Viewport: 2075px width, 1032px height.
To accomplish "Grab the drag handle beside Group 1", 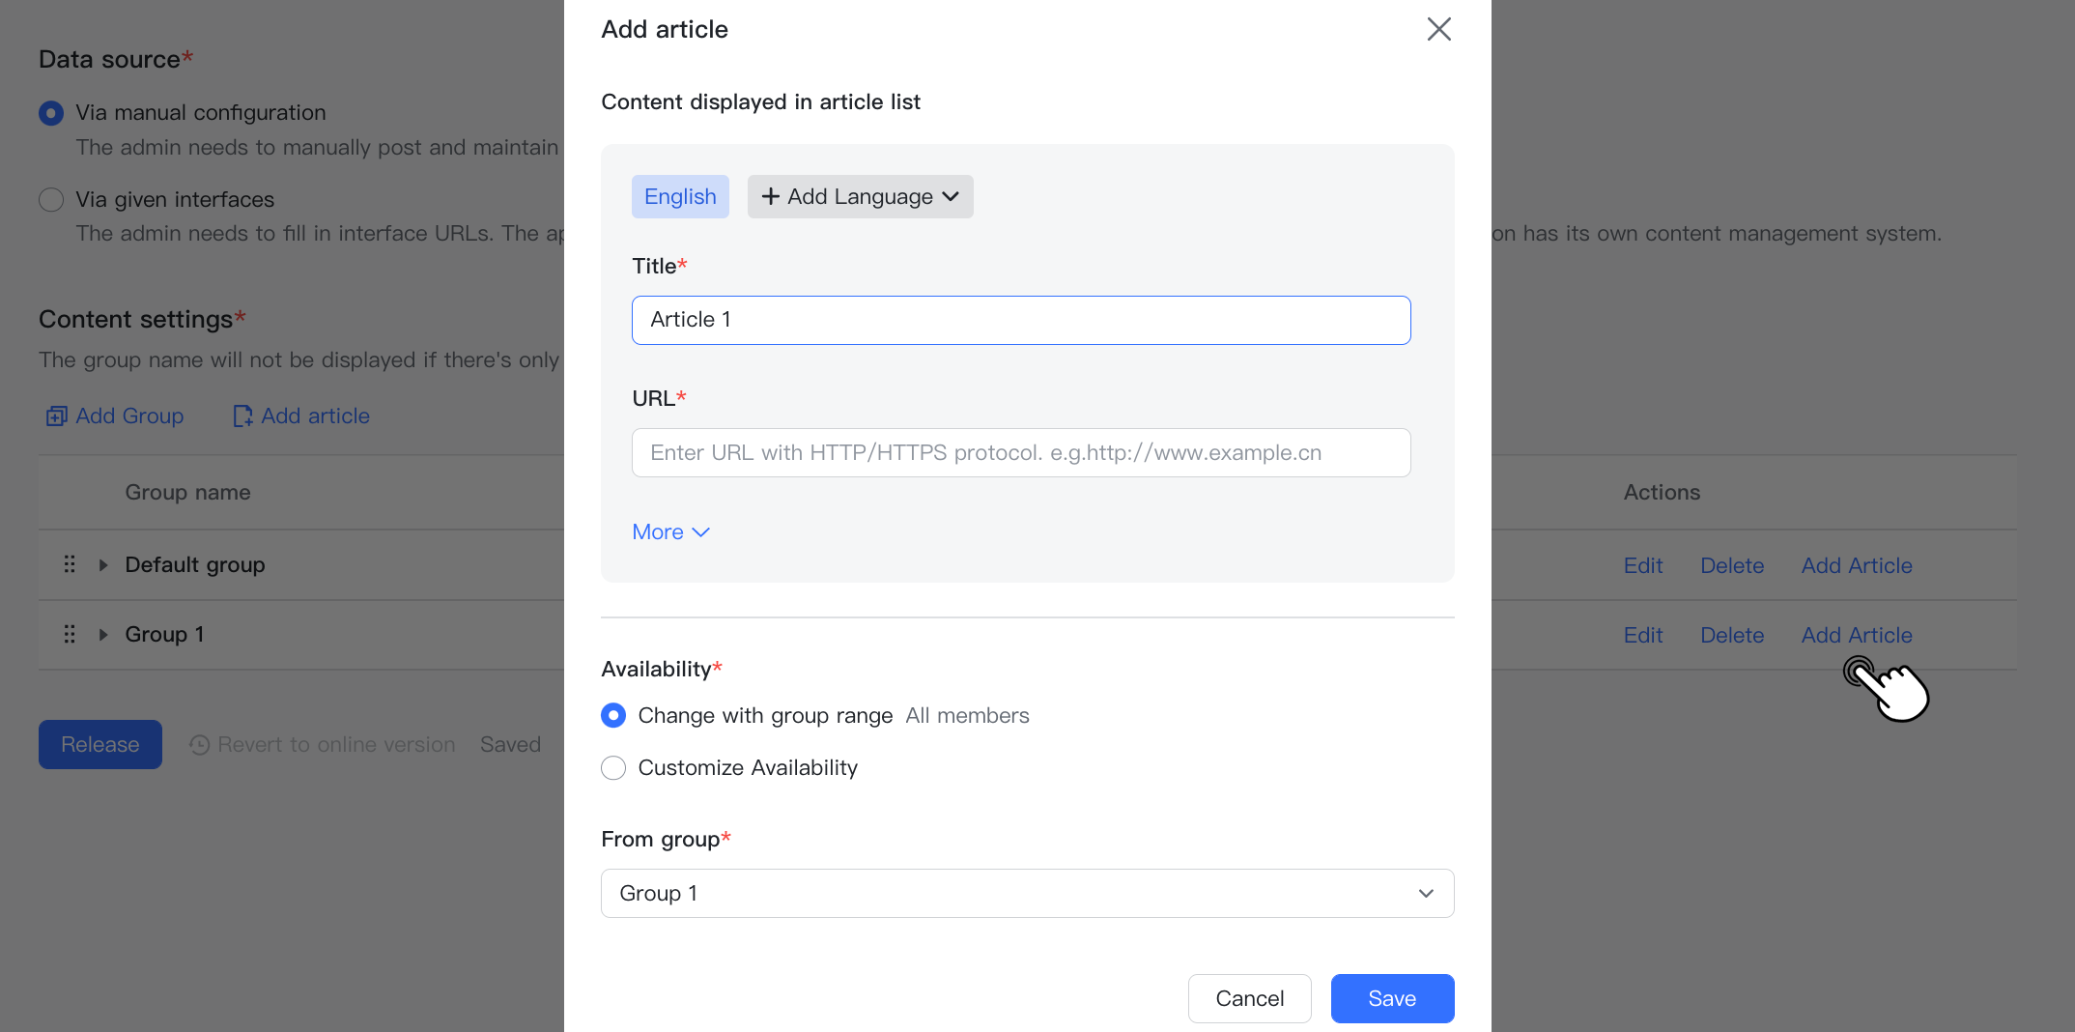I will pos(69,634).
